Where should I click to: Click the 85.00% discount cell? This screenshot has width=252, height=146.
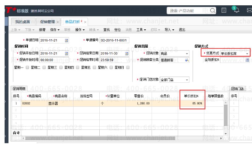pyautogui.click(x=191, y=103)
